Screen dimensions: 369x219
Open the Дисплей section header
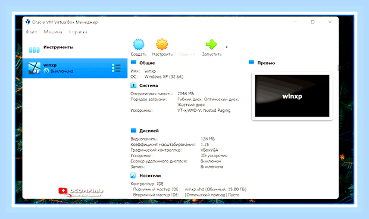[x=149, y=131]
